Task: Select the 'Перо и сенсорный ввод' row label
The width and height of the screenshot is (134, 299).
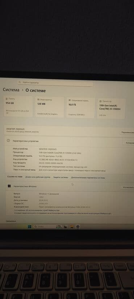Action: pos(24,170)
